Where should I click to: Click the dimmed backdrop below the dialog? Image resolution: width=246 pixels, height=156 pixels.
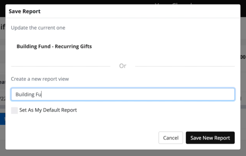tap(123, 153)
